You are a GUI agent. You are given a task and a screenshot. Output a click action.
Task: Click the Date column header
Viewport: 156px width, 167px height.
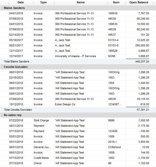pos(20,3)
